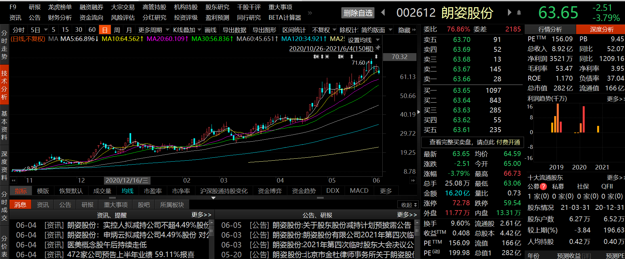Open 公告 tab in news panel
The height and width of the screenshot is (259, 625).
[x=65, y=205]
